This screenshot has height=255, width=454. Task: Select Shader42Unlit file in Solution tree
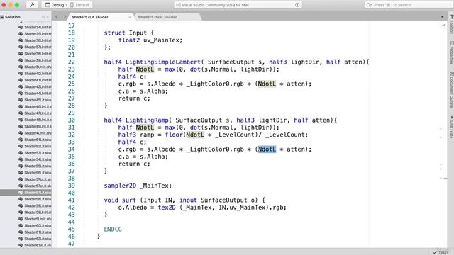click(x=35, y=86)
